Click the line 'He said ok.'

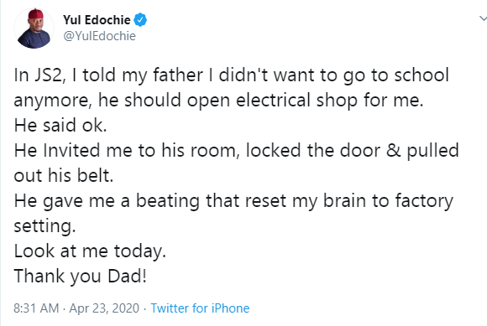60,126
